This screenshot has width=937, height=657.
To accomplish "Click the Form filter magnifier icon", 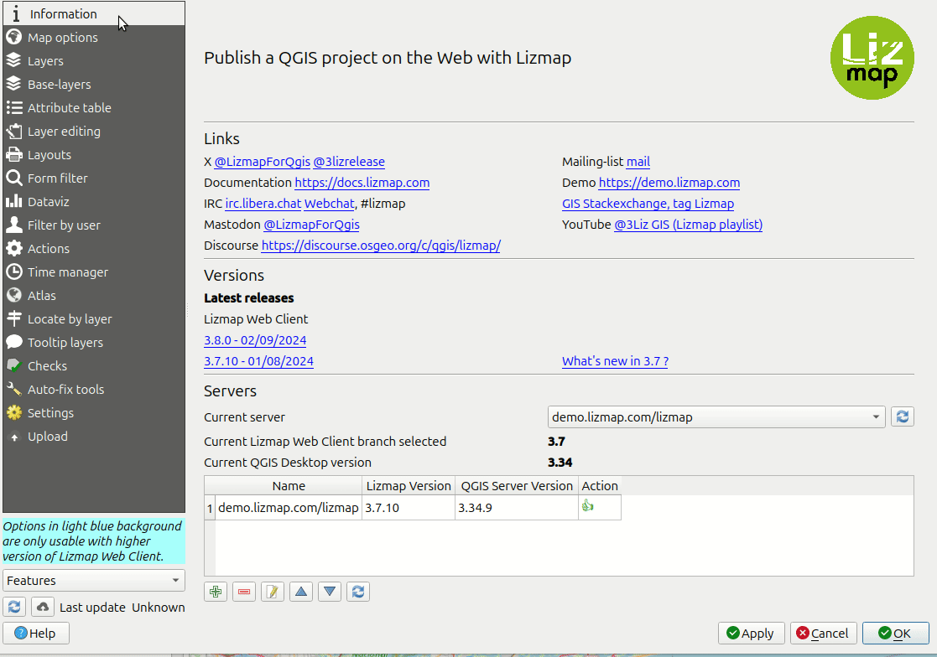I will pos(13,178).
